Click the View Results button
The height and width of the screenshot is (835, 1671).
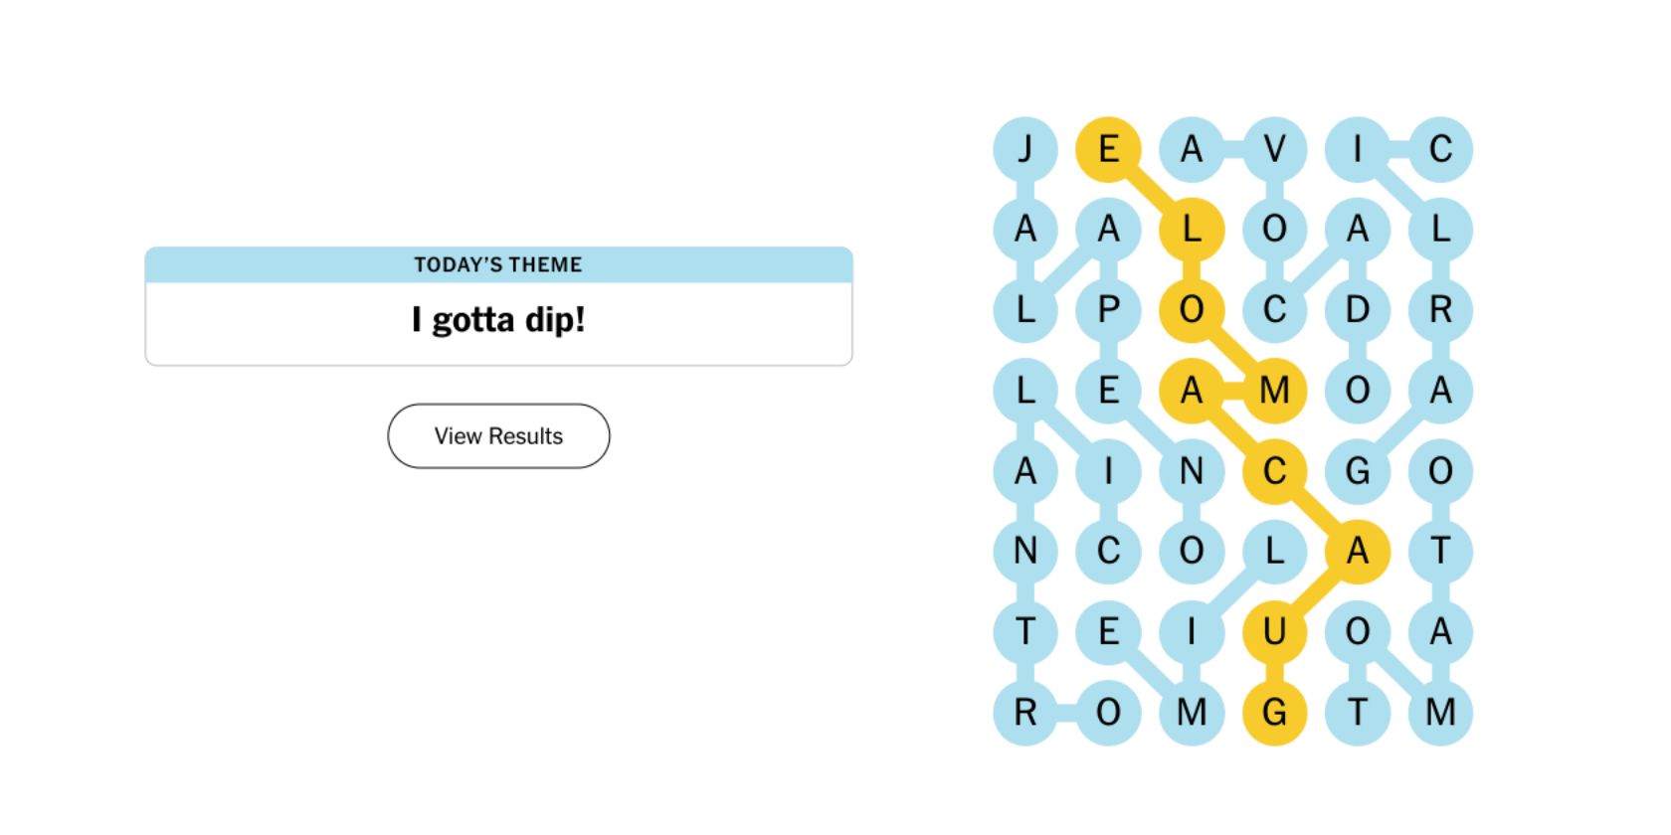tap(497, 435)
